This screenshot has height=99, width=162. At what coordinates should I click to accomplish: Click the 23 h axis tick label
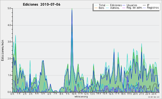point(153,94)
